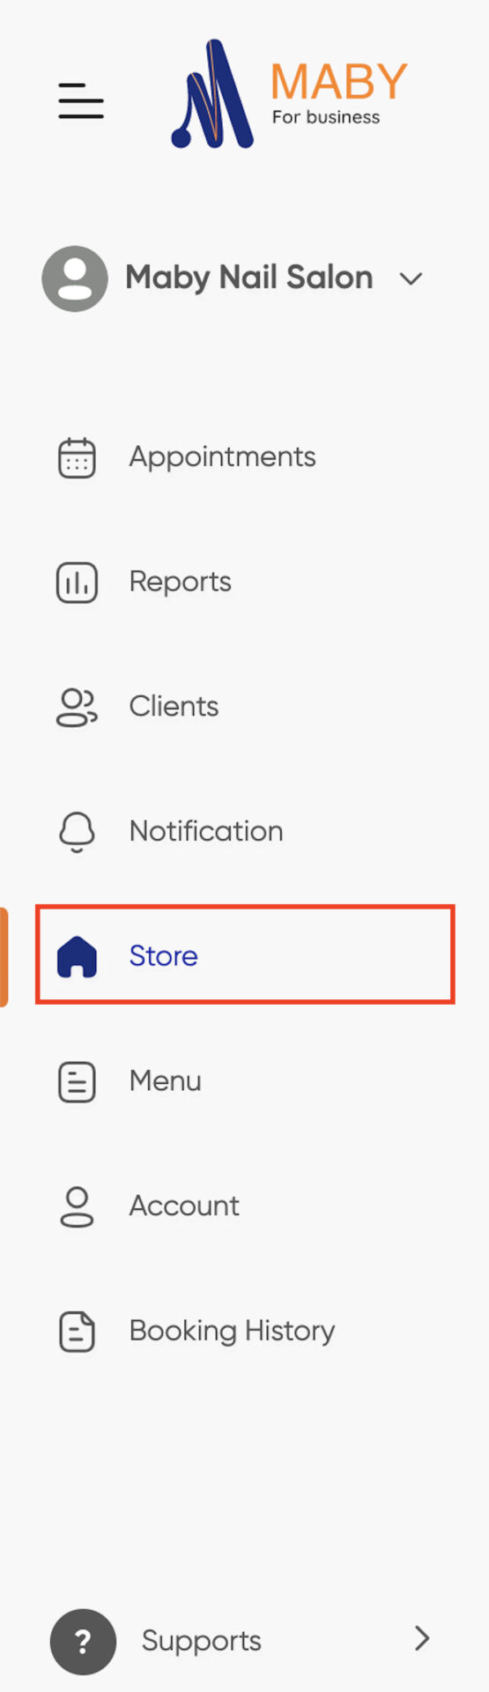The height and width of the screenshot is (1692, 489).
Task: Open the Appointments menu item
Action: [222, 457]
